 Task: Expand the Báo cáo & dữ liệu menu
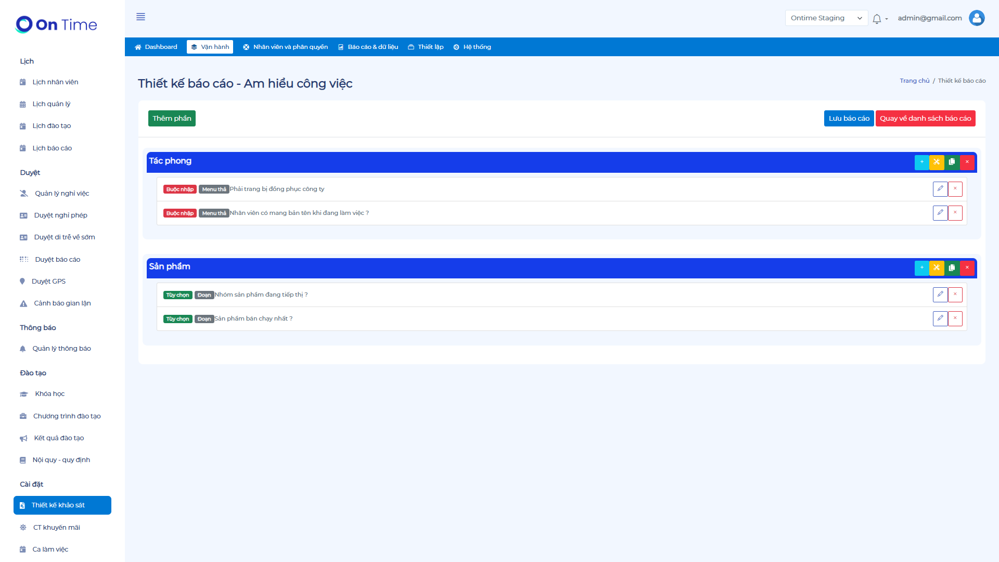click(368, 47)
